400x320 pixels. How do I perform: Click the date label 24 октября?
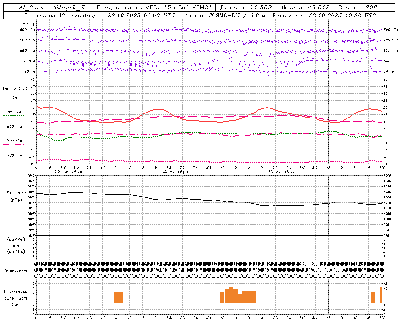[175, 172]
